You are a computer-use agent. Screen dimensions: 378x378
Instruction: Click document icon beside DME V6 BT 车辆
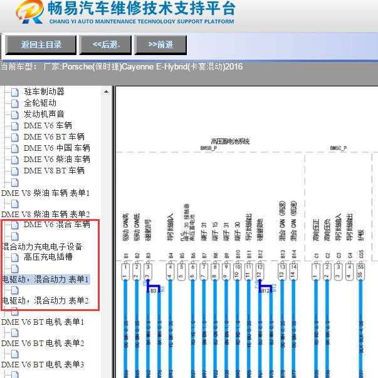click(15, 137)
